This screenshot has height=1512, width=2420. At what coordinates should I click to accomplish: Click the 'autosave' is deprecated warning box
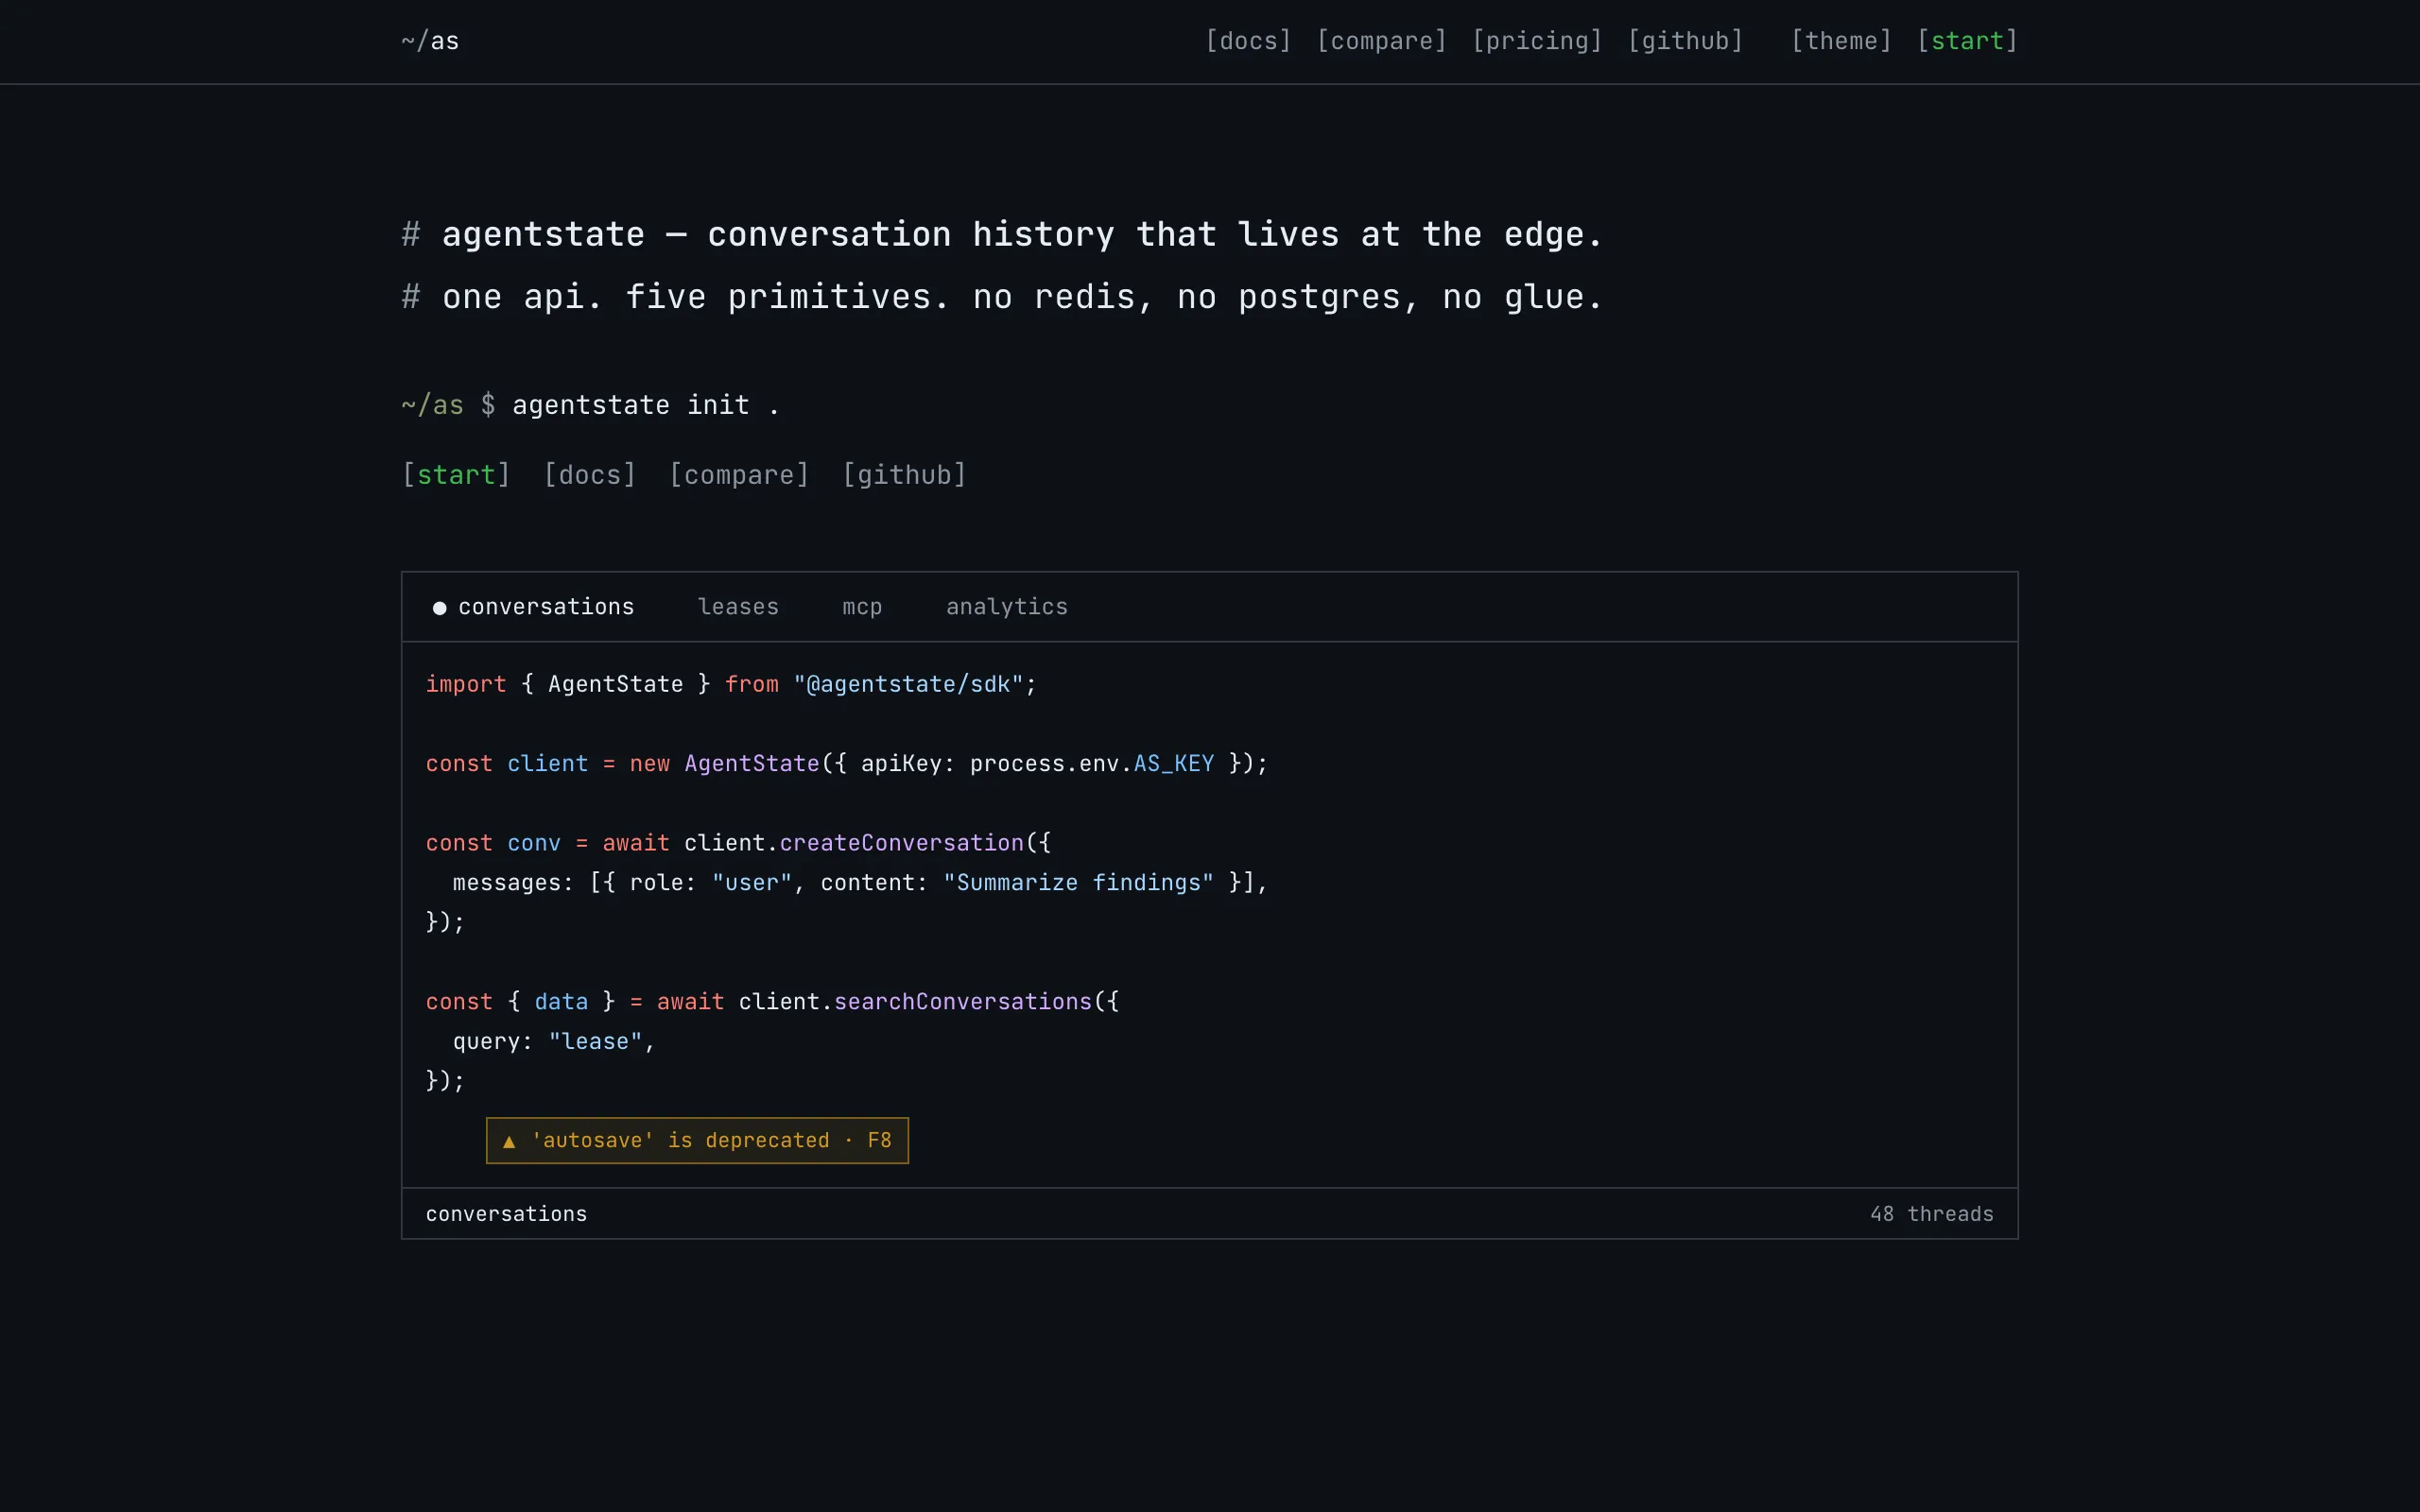pyautogui.click(x=697, y=1140)
